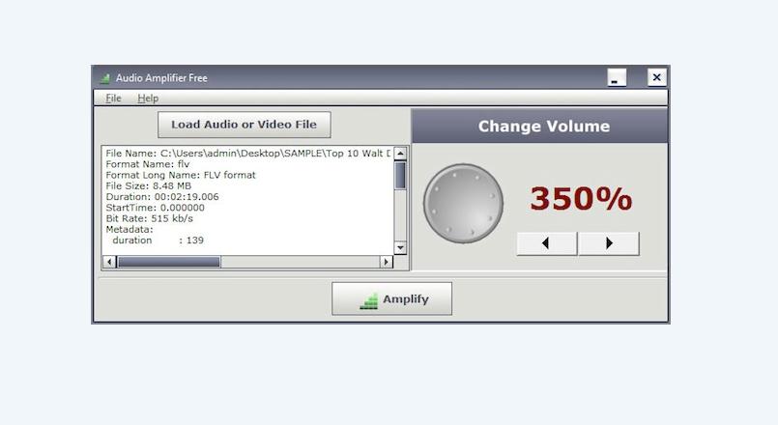This screenshot has height=425, width=778.
Task: Click the horizontal scrollbar thumb in file info
Action: click(168, 262)
